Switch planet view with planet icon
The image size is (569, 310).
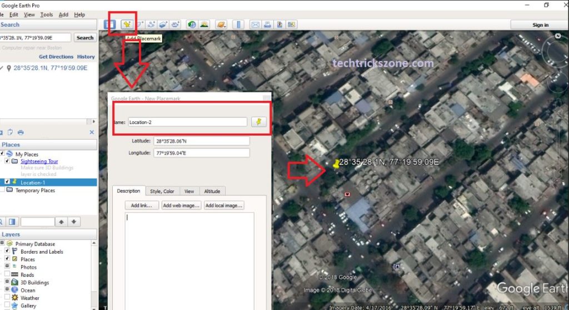coord(221,24)
